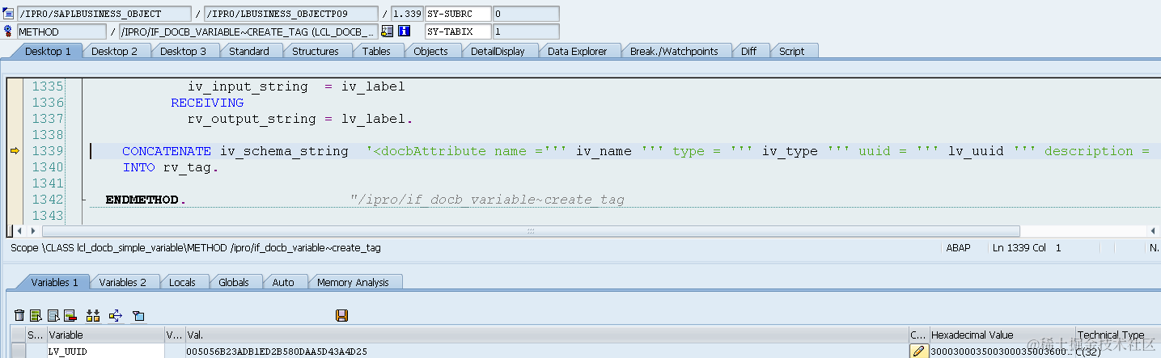Click the /IPRO/LBUSINESS_OBJECTP09 include field
1161x358 pixels.
click(291, 14)
